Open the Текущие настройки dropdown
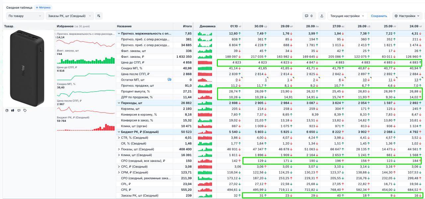 pos(347,16)
